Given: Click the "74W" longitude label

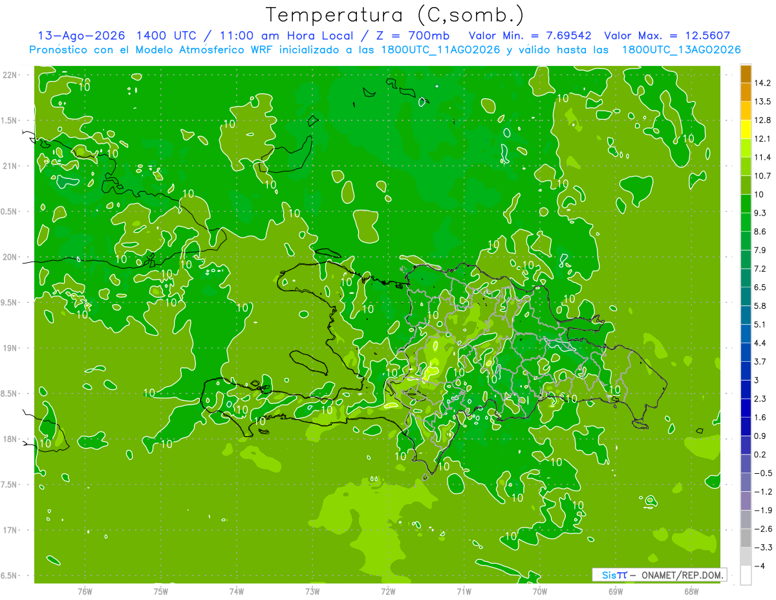Looking at the screenshot, I should [x=237, y=591].
